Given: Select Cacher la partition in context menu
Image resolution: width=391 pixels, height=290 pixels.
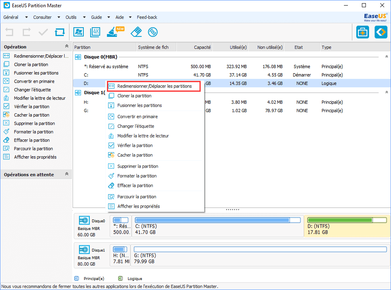Looking at the screenshot, I should 156,155.
